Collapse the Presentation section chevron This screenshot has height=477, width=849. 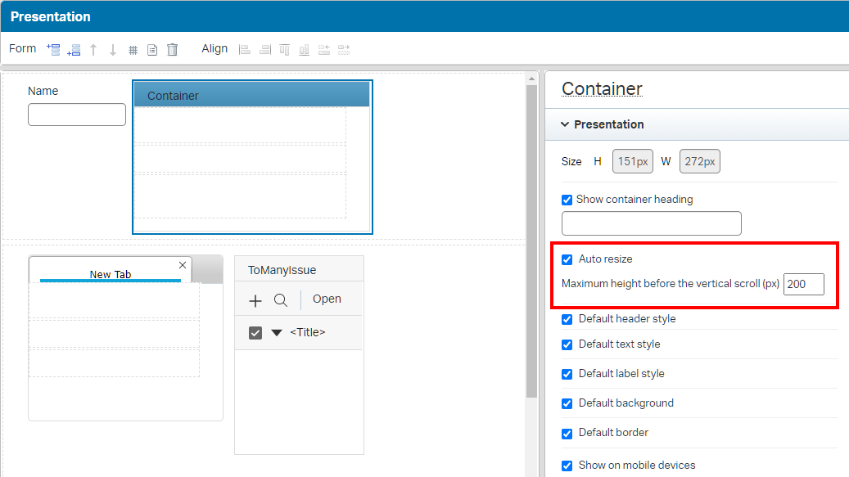[x=565, y=124]
